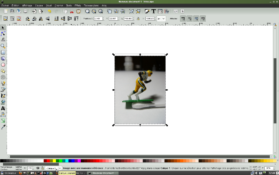Click the Zoom to fit selection icon

point(87,11)
